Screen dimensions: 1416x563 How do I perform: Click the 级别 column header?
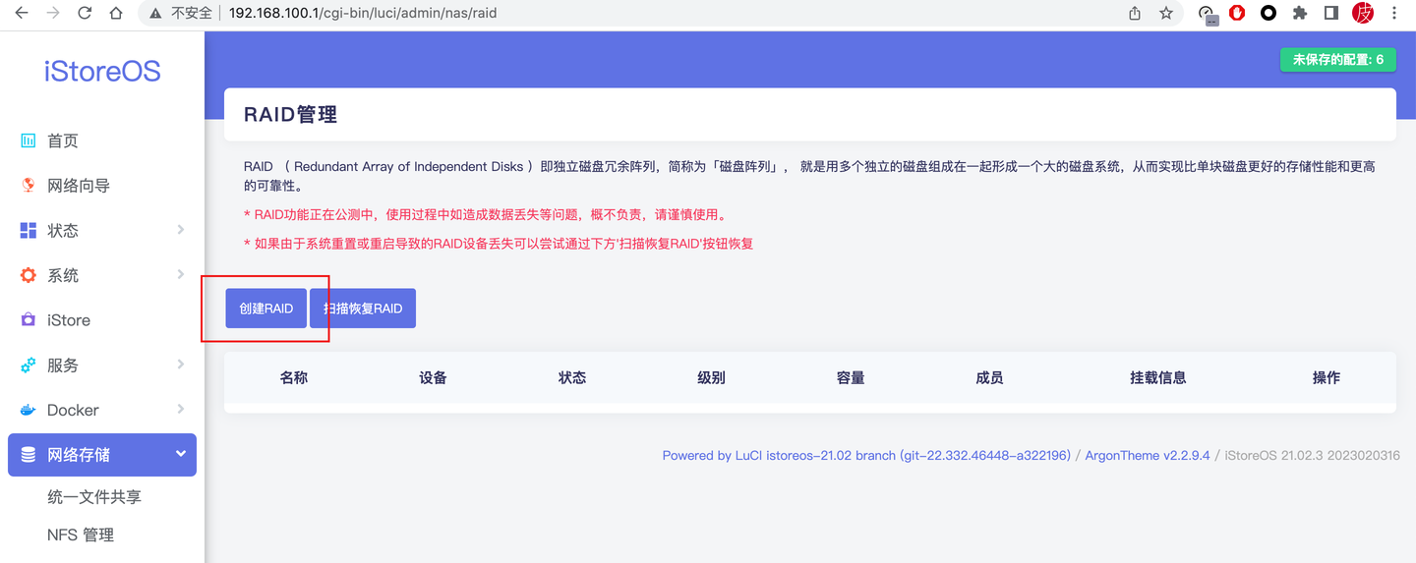tap(711, 377)
